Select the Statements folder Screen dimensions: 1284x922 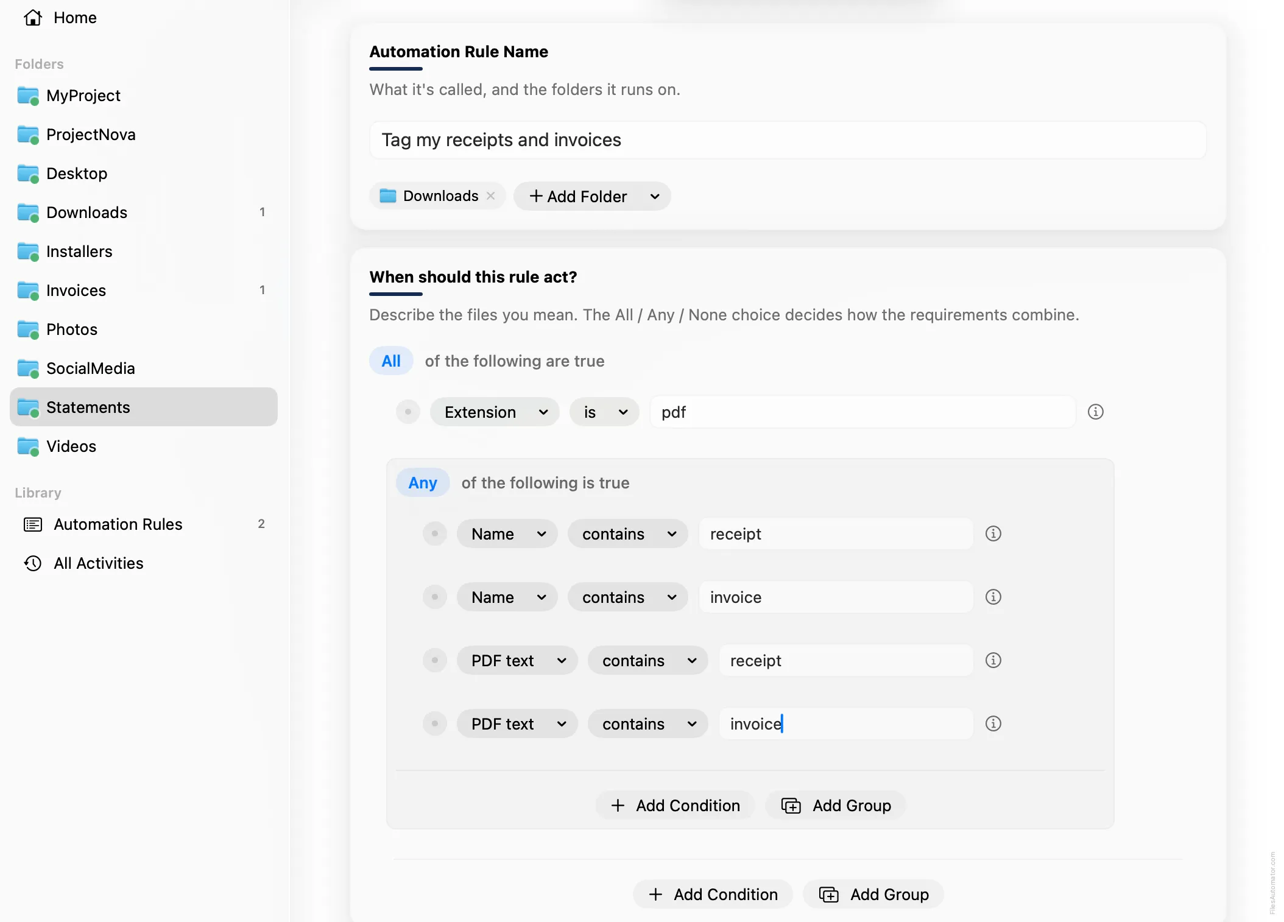tap(144, 407)
